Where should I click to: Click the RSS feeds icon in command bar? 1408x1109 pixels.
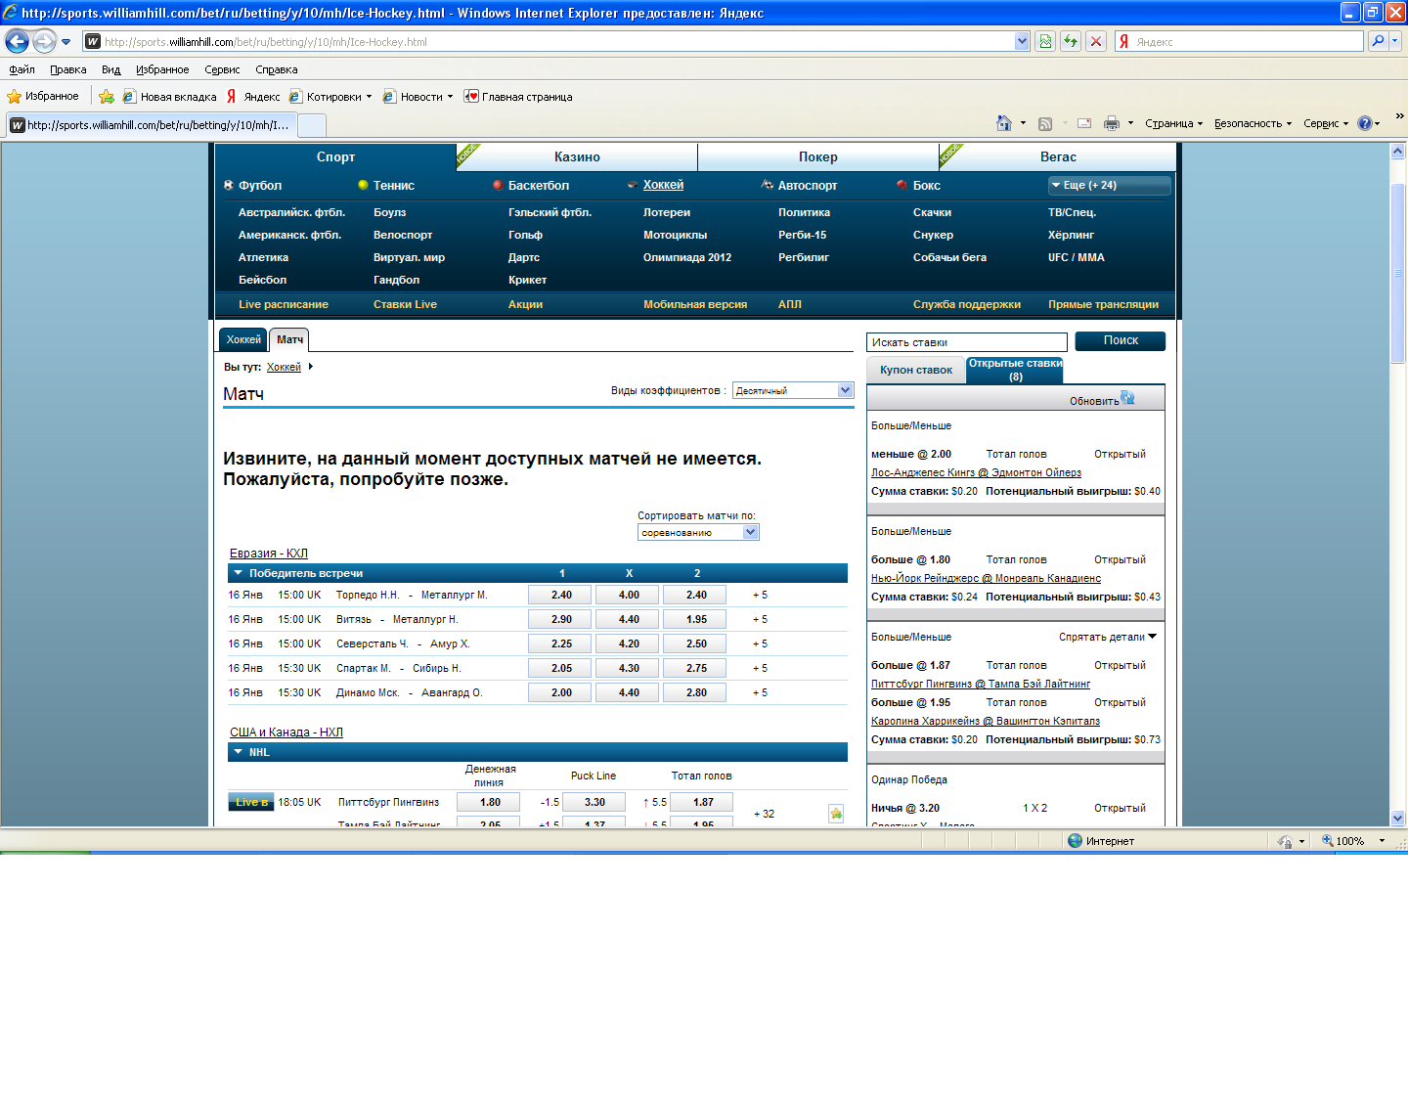click(1045, 123)
